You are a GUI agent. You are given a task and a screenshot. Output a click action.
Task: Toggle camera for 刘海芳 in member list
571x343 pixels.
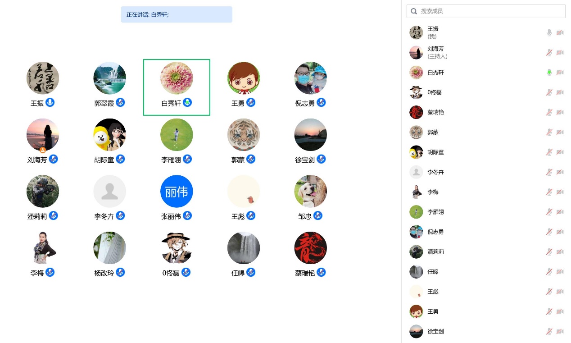pos(560,52)
